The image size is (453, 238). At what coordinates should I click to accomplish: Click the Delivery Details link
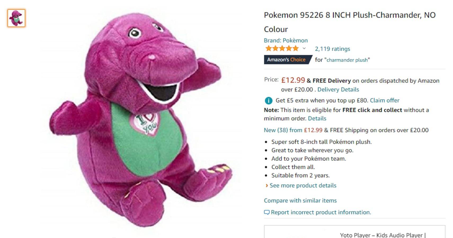(x=339, y=89)
